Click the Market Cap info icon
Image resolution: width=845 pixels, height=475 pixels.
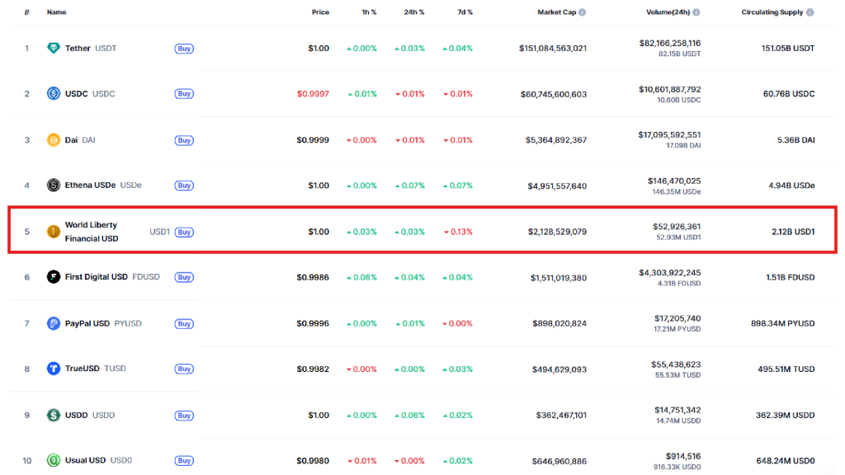coord(582,12)
